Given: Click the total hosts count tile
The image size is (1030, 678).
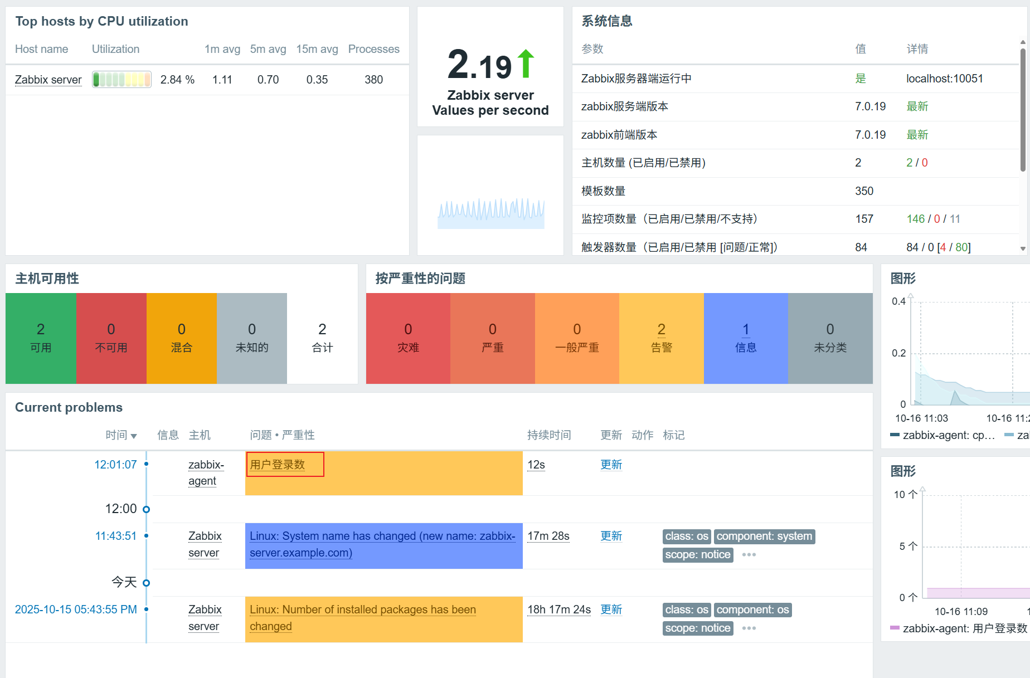Looking at the screenshot, I should tap(322, 338).
